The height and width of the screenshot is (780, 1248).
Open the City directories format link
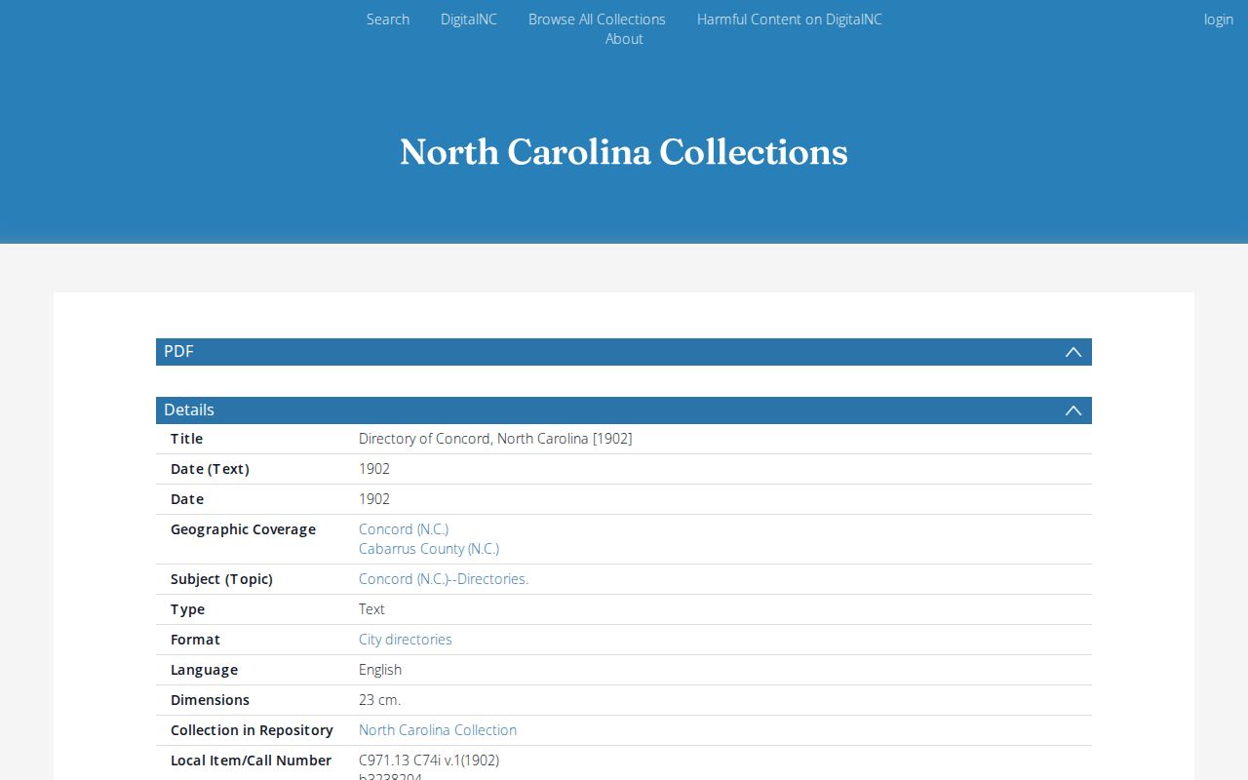[x=406, y=640]
